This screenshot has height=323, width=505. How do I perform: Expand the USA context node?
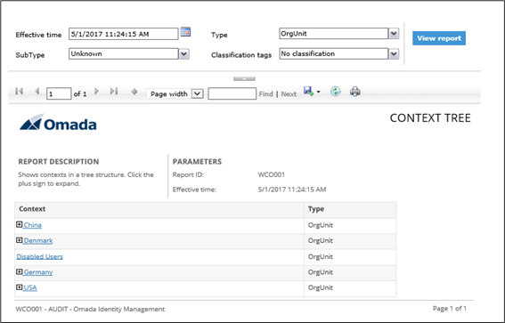(20, 287)
